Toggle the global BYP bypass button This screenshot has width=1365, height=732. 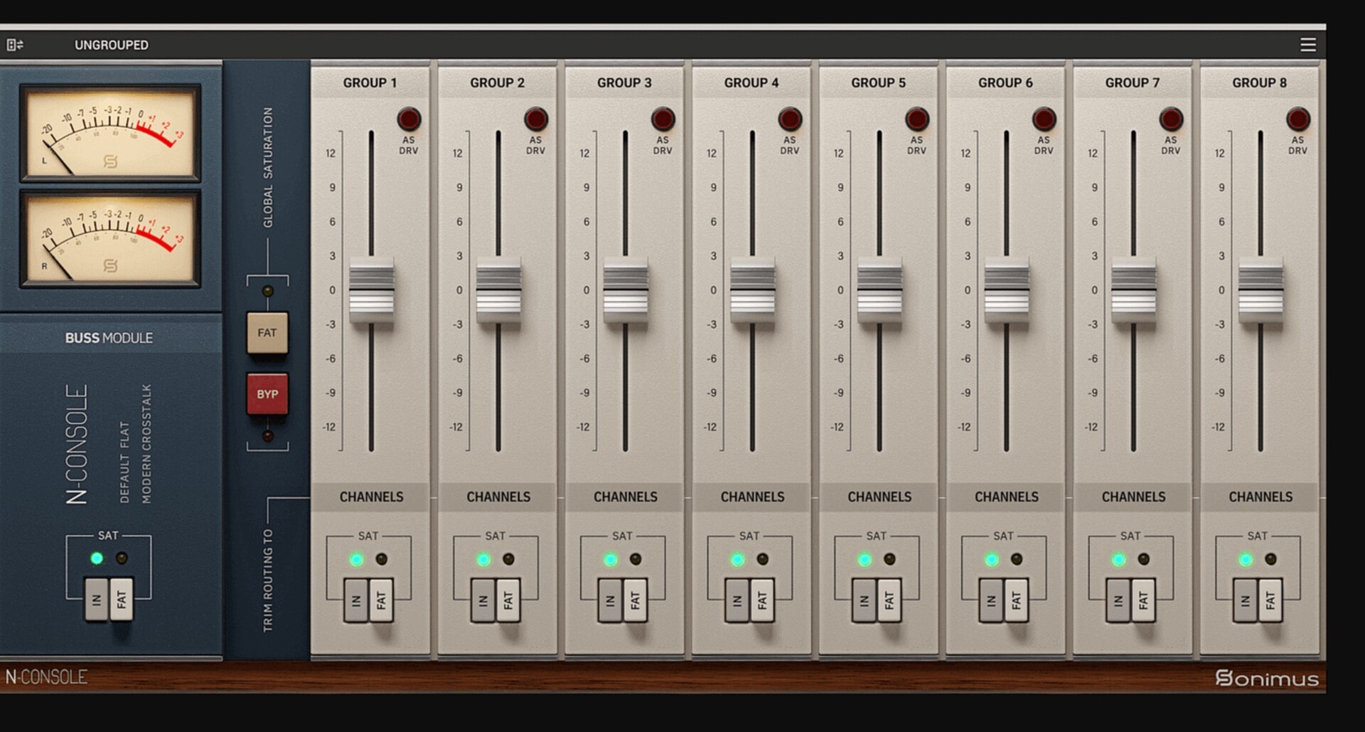[x=267, y=393]
